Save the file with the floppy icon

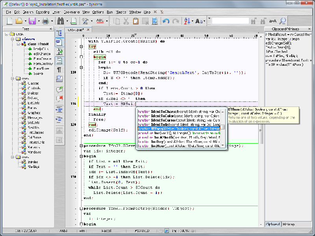tap(32, 21)
